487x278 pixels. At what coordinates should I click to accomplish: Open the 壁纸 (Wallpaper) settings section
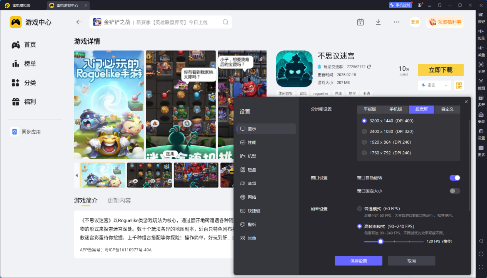click(252, 224)
